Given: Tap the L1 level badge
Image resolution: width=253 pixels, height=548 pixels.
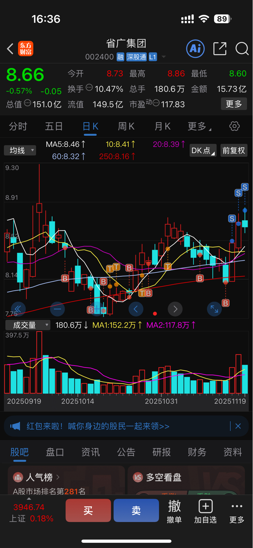Looking at the screenshot, I should 153,57.
